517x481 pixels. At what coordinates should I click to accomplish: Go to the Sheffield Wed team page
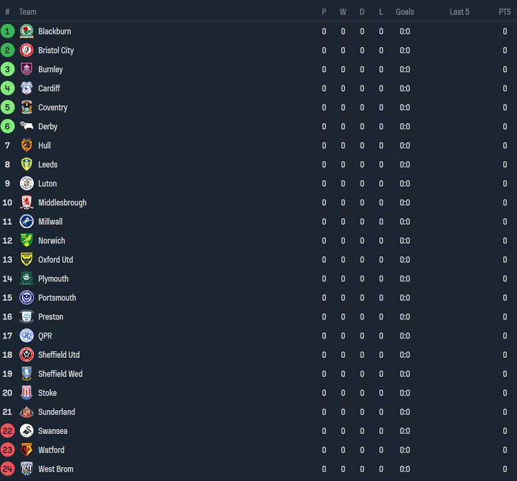click(60, 374)
